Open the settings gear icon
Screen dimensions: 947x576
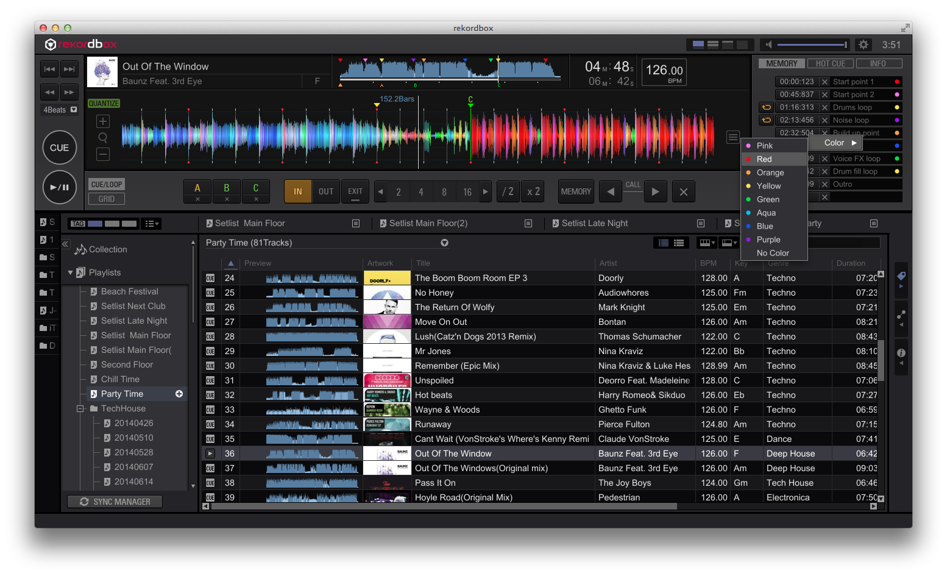(x=863, y=44)
